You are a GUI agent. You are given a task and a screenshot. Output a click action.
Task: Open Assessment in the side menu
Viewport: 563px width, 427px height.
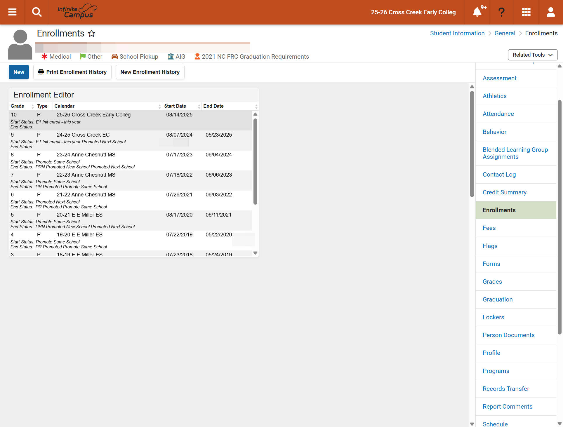[516, 78]
